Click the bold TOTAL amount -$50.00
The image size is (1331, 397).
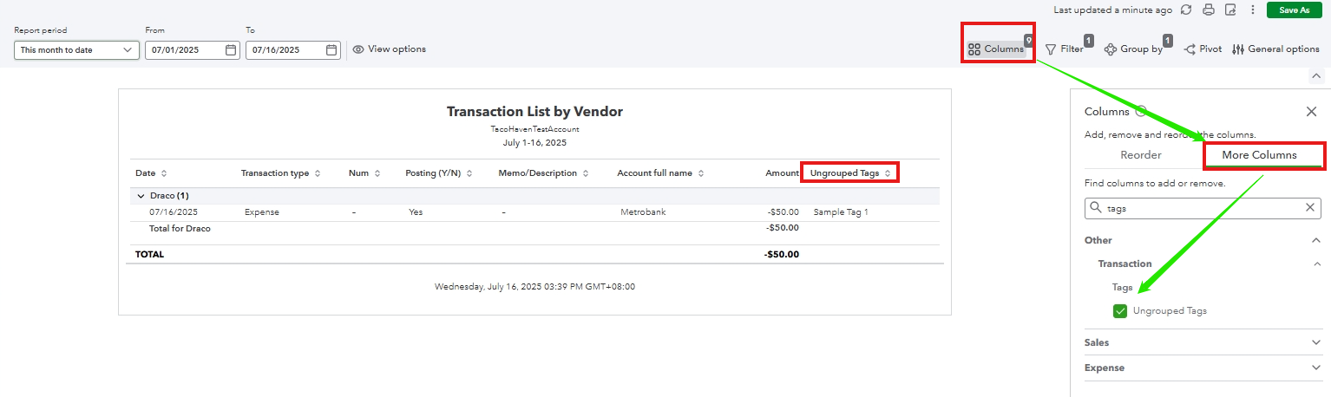[x=781, y=255]
